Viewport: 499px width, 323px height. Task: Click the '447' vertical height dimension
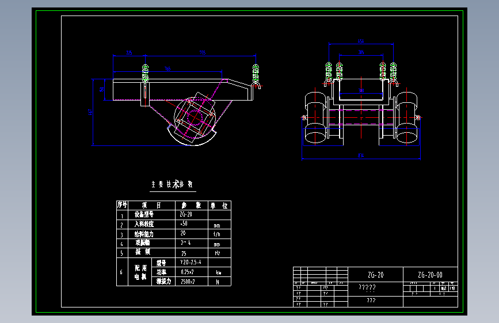click(90, 112)
